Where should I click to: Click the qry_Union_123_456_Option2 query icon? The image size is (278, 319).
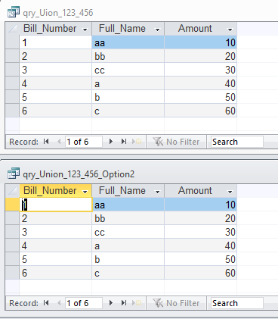14,174
